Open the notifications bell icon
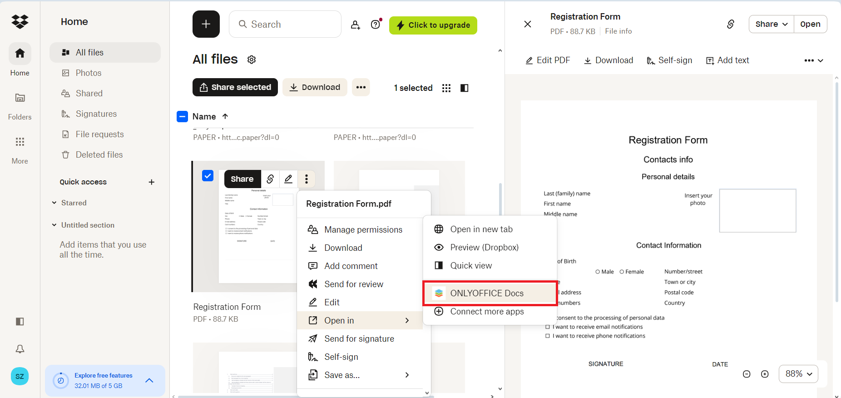The image size is (841, 398). [20, 349]
